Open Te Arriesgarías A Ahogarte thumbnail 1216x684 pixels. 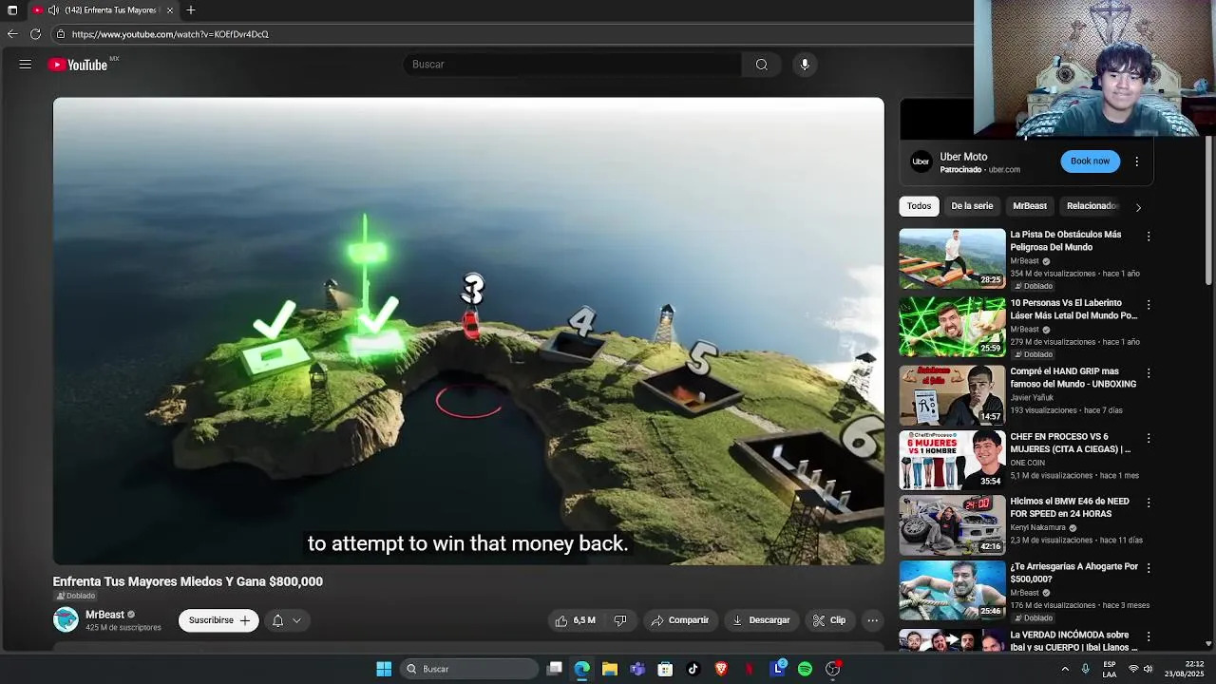pos(952,590)
